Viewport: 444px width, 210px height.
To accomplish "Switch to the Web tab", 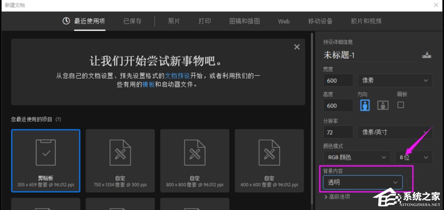I will pos(284,21).
